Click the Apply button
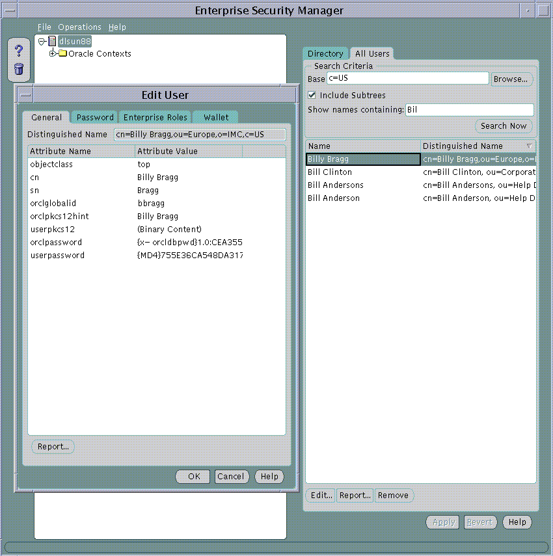 coord(443,522)
